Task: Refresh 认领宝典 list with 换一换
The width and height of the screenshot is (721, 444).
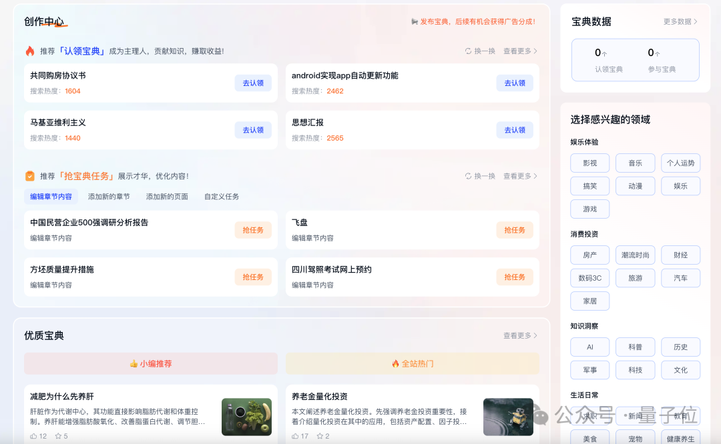Action: pos(480,51)
